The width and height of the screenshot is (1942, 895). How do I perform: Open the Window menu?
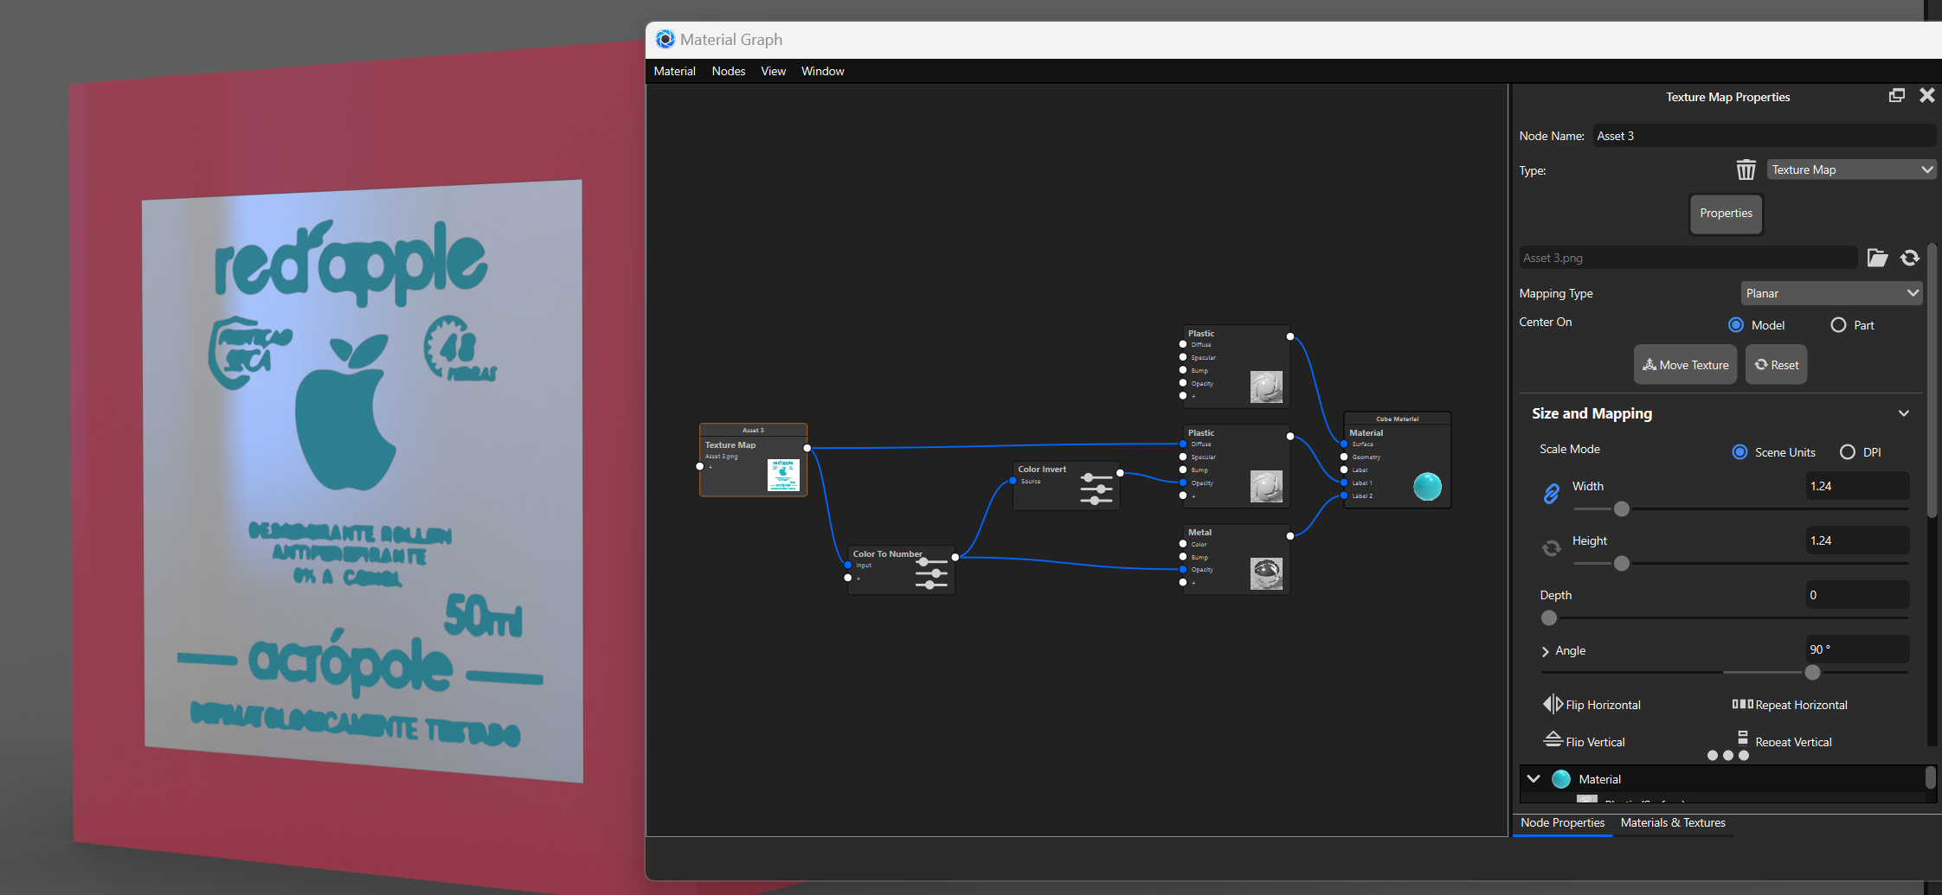822,71
